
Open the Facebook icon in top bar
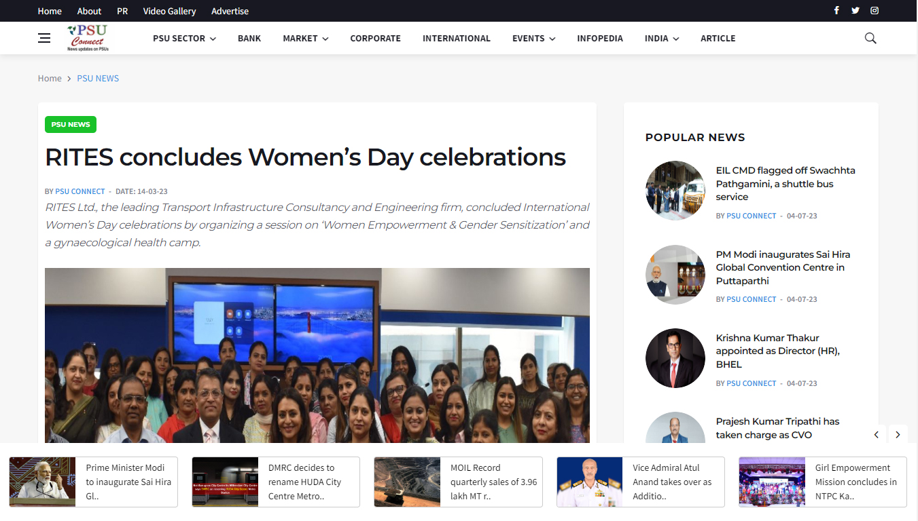coord(836,10)
